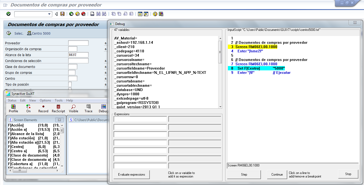Click the Selec. button

click(19, 34)
